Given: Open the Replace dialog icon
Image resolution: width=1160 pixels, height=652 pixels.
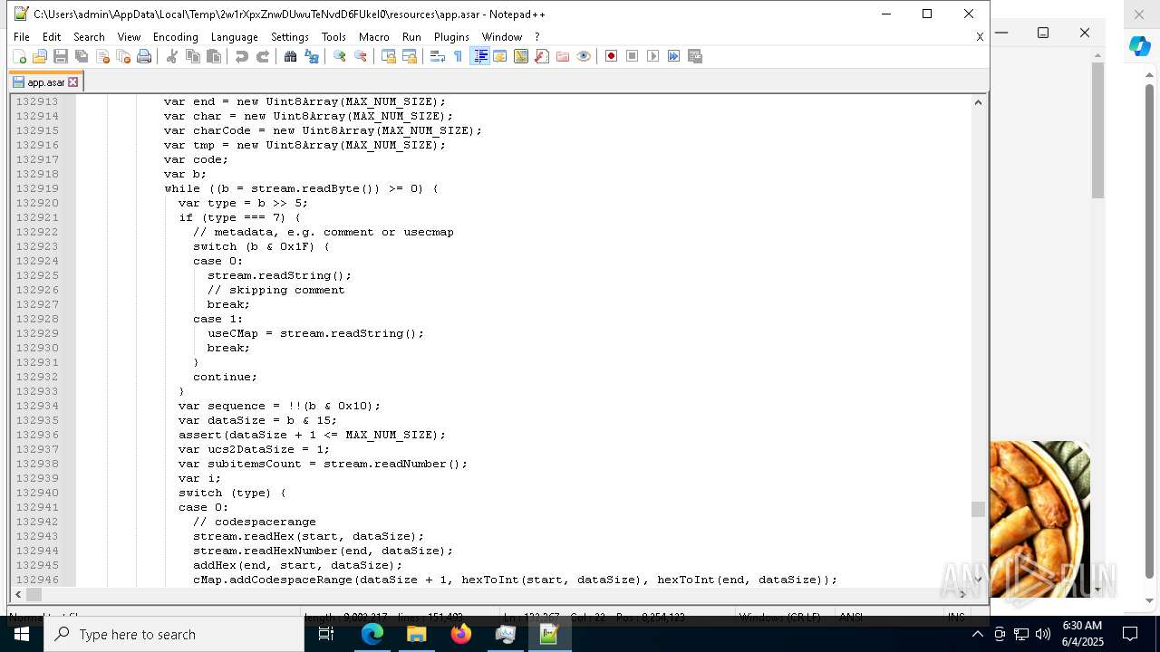Looking at the screenshot, I should 312,56.
